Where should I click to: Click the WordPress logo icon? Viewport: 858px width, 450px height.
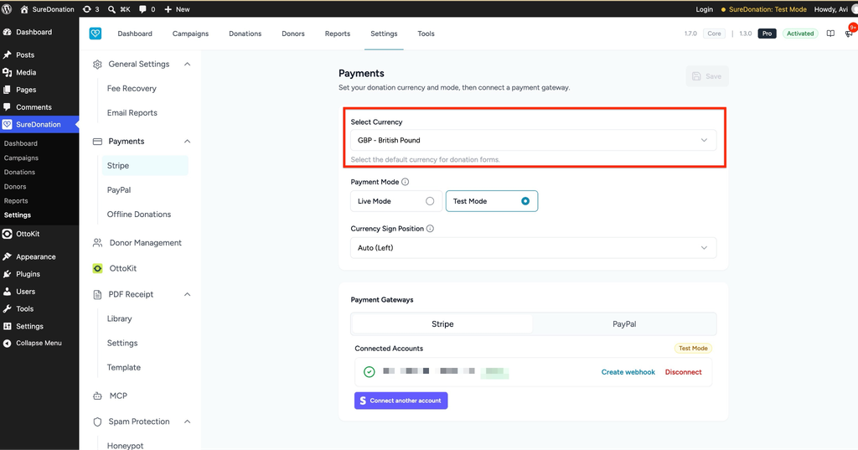tap(7, 9)
